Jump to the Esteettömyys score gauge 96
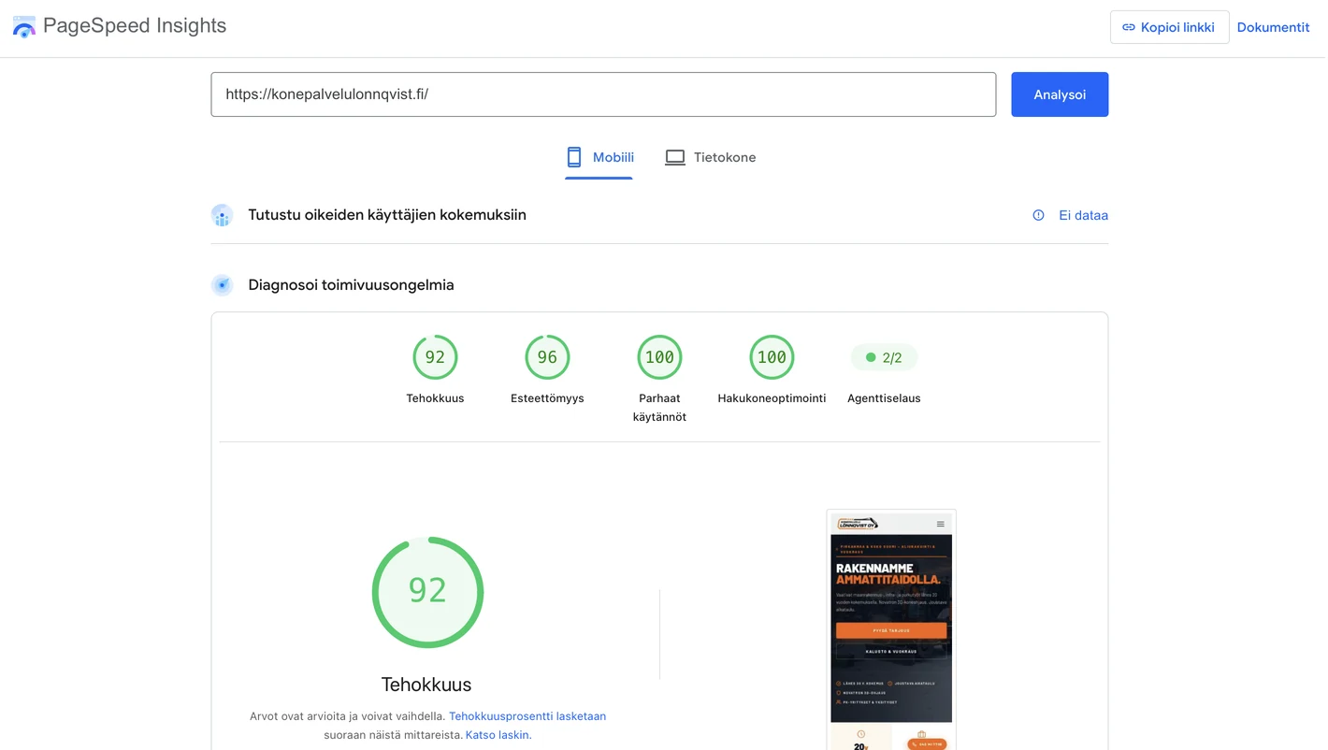1328x750 pixels. (547, 357)
